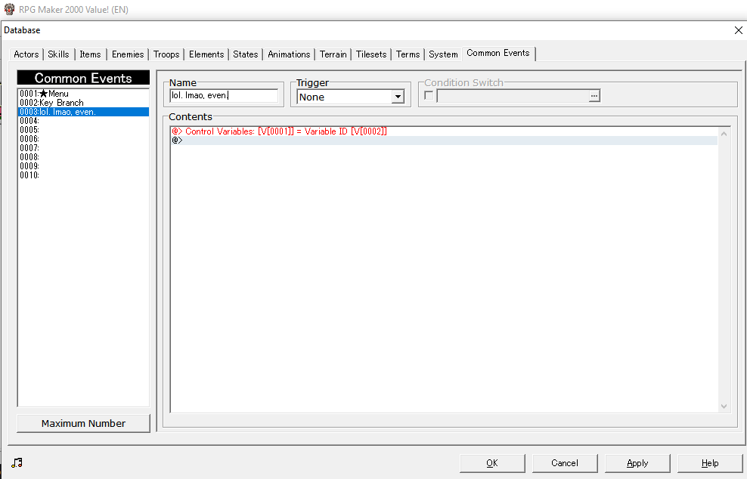This screenshot has width=747, height=479.
Task: Open the Elements tab
Action: (206, 54)
